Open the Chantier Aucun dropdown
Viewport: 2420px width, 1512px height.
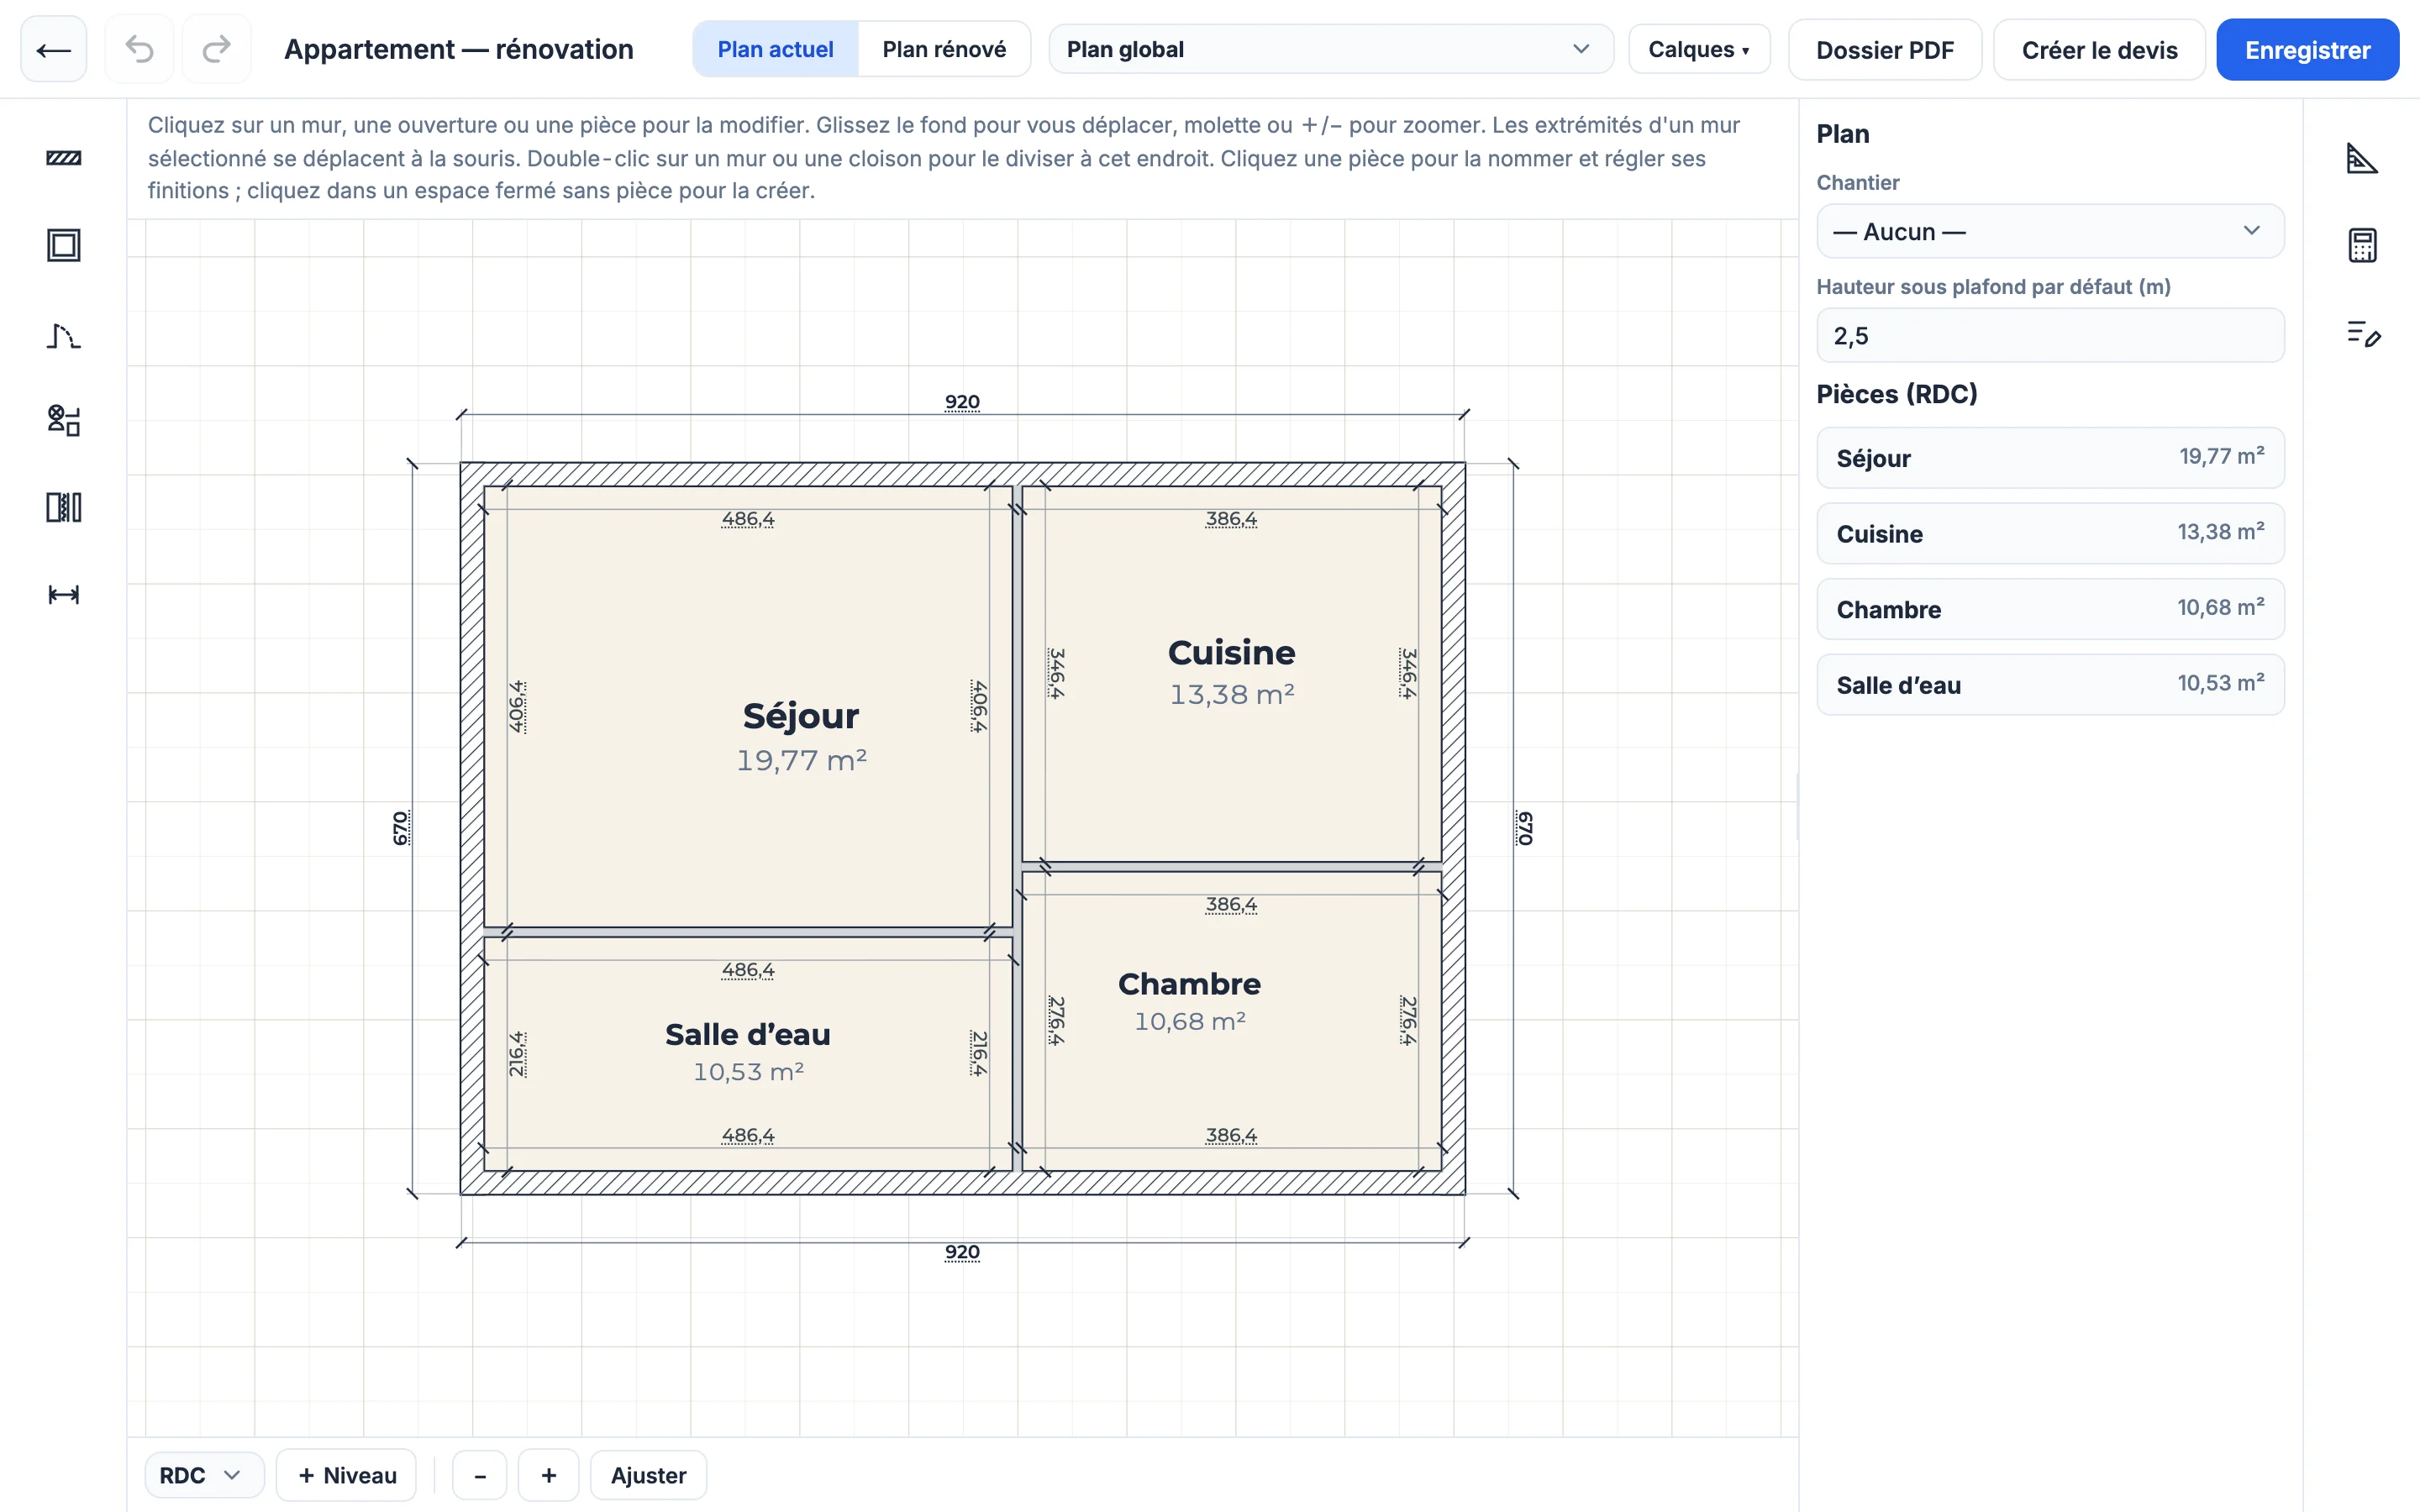[2050, 231]
